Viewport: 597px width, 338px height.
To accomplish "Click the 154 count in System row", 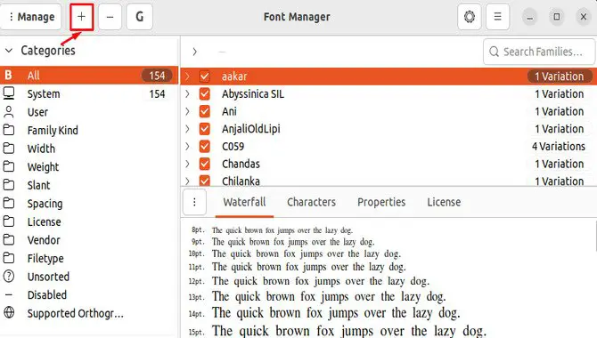I will point(157,94).
